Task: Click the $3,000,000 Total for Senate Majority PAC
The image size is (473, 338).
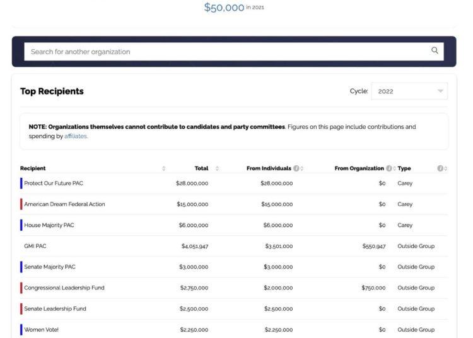Action: [194, 267]
